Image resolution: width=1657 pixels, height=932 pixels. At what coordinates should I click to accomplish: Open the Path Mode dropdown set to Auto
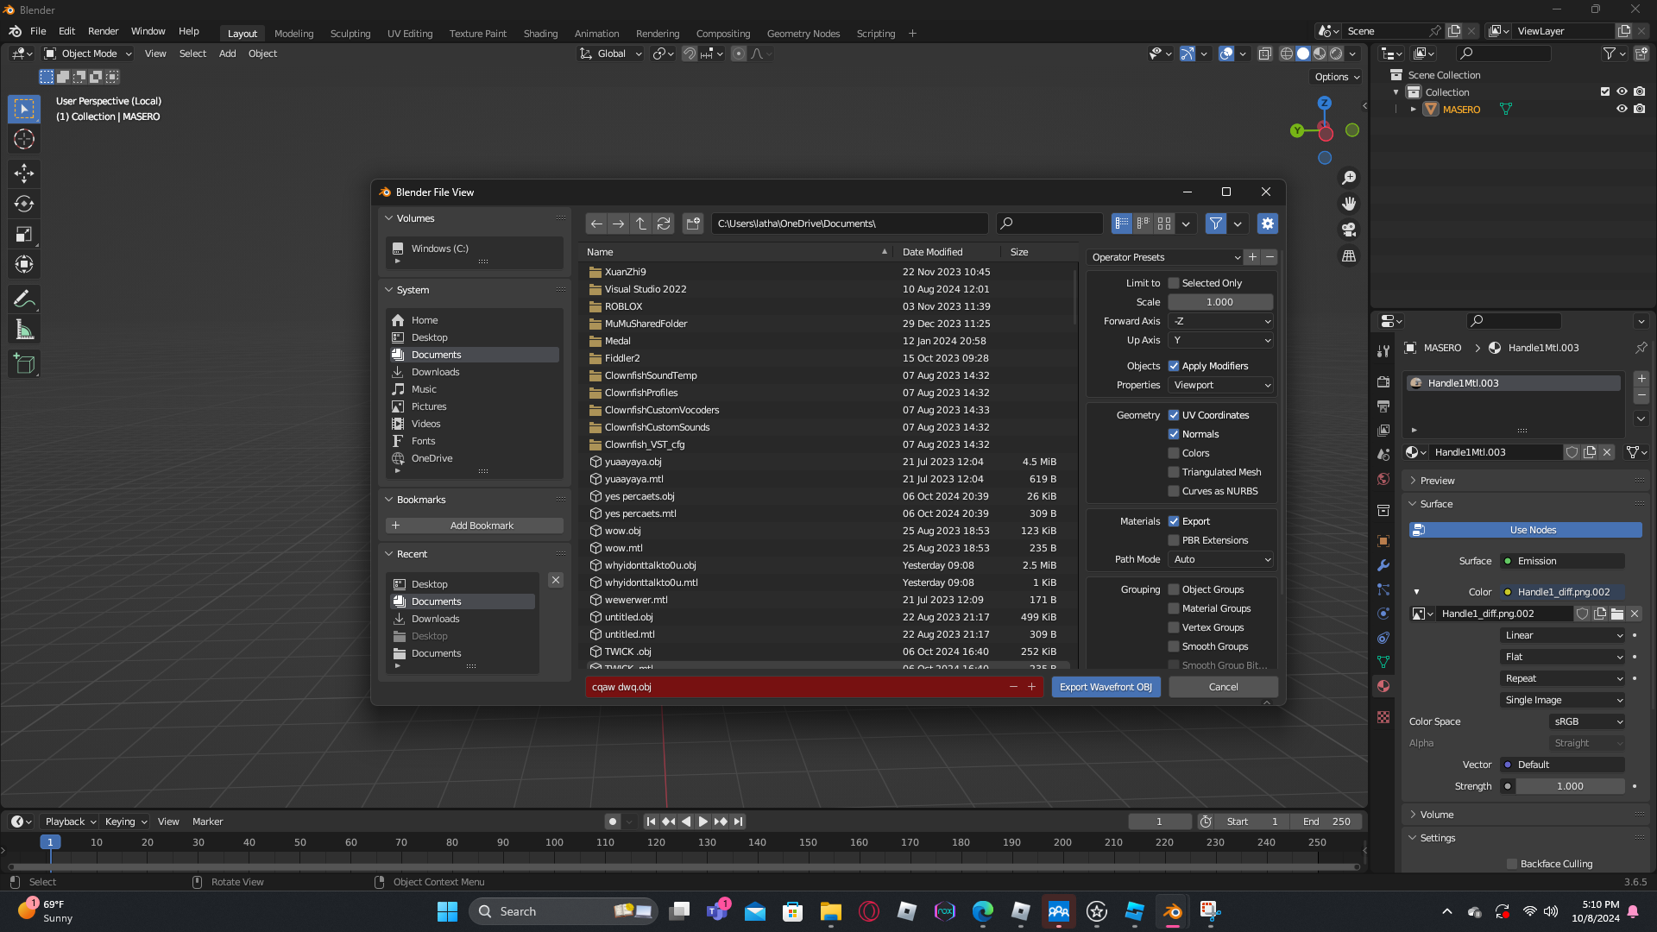pyautogui.click(x=1221, y=559)
